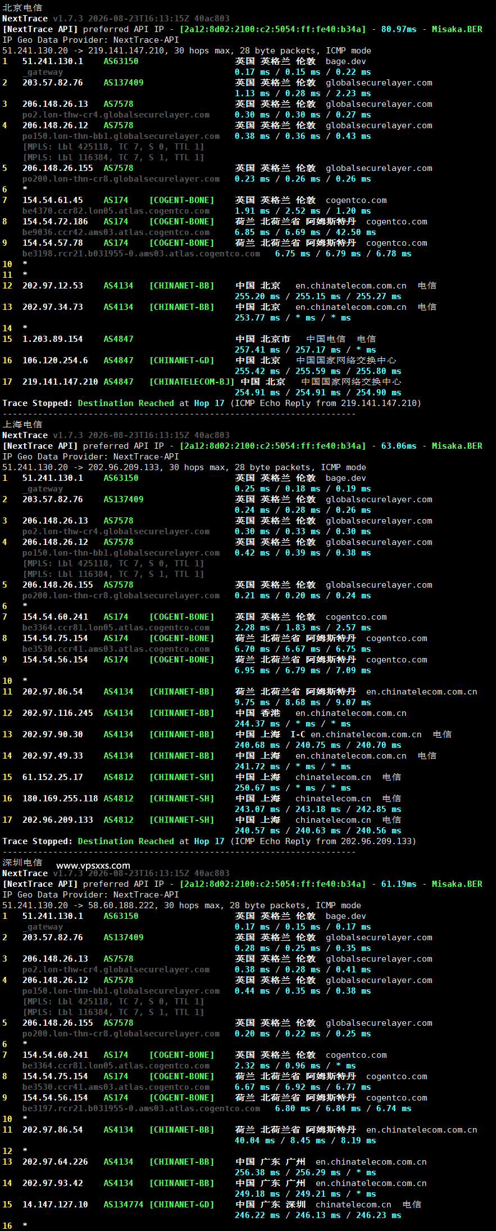Select the 63.06ms API latency value
The width and height of the screenshot is (496, 1231).
tap(399, 446)
